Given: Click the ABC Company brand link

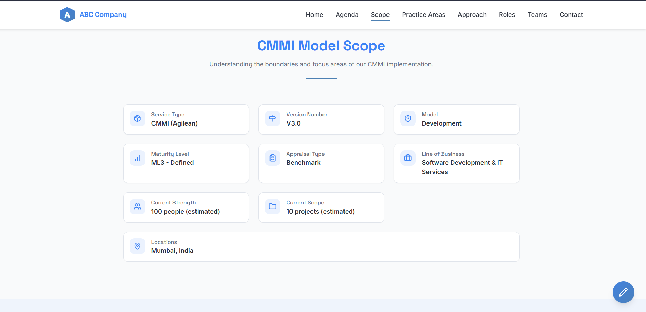Looking at the screenshot, I should [93, 15].
